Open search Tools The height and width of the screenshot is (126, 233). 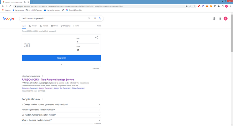(99, 26)
